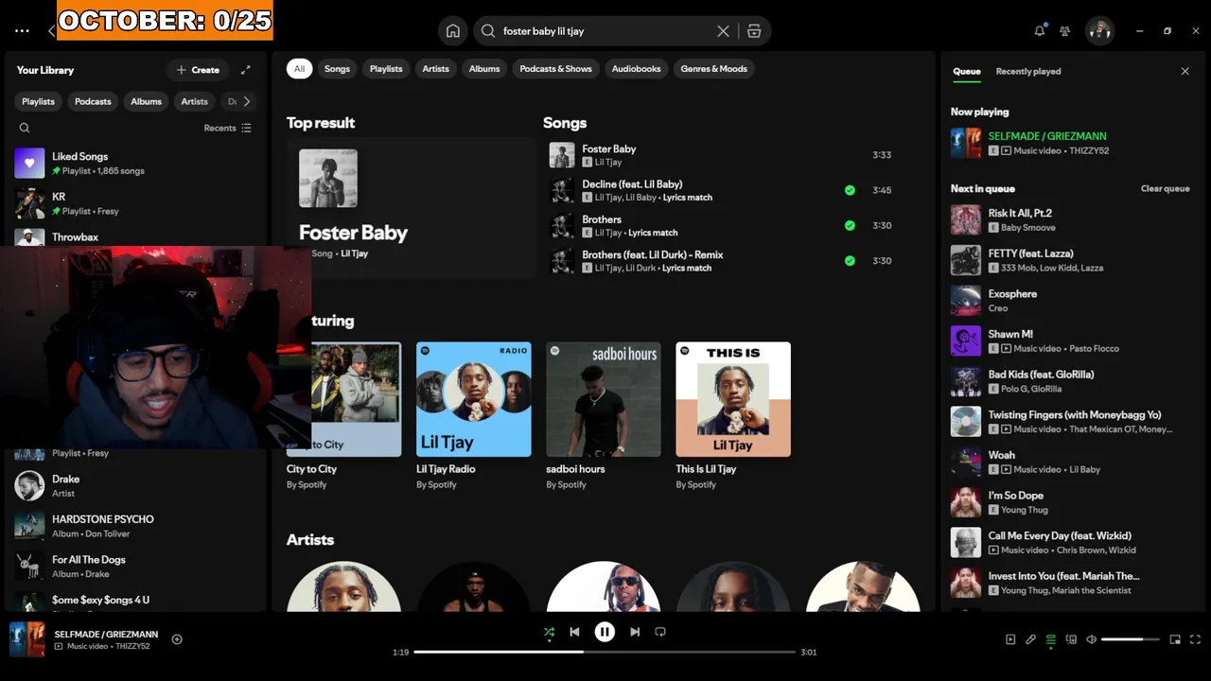
Task: Open the THIZZY52 link in Now playing
Action: coord(1089,150)
